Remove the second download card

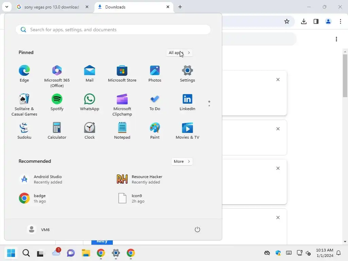click(278, 129)
